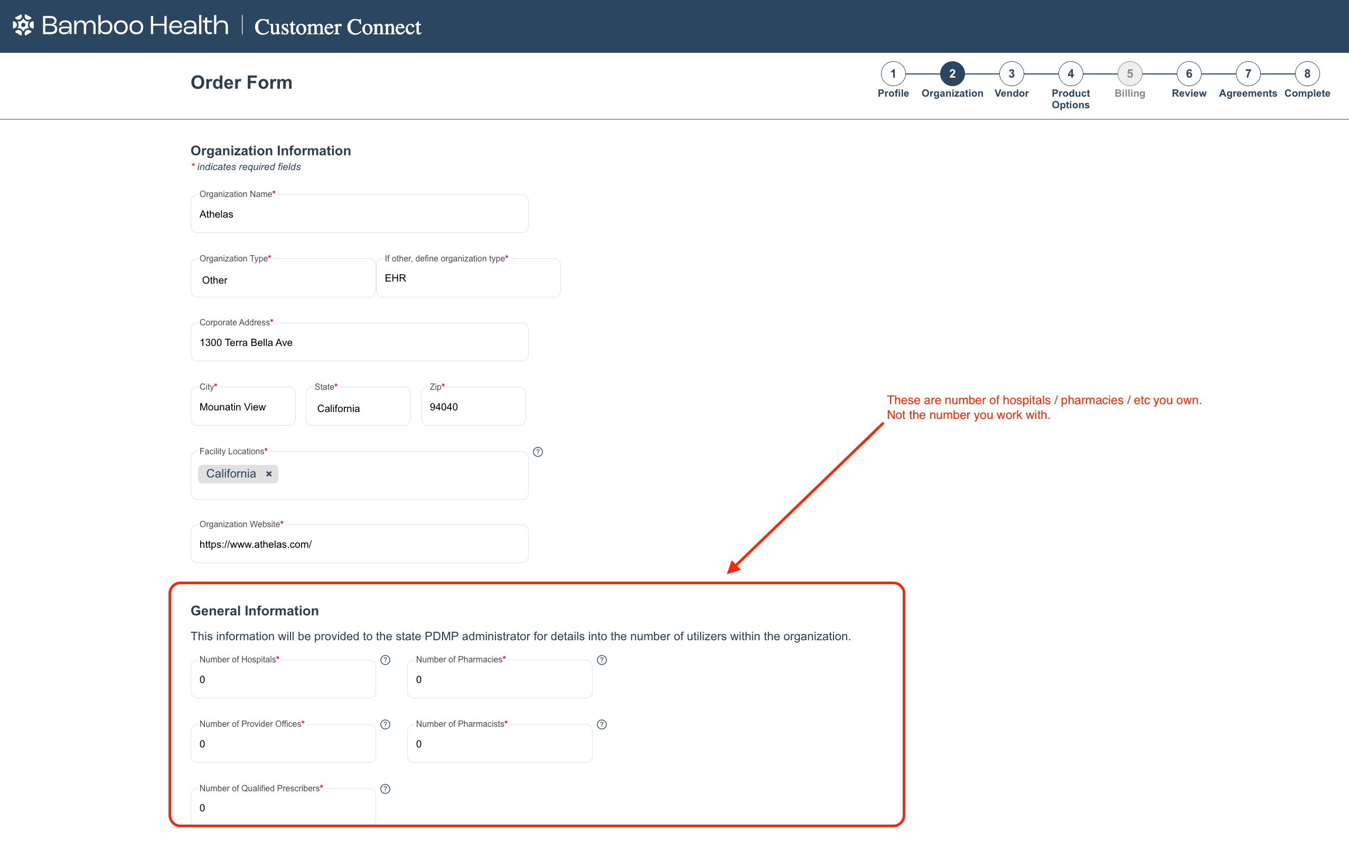Click the Corporate Address field
The width and height of the screenshot is (1349, 842).
tap(359, 342)
